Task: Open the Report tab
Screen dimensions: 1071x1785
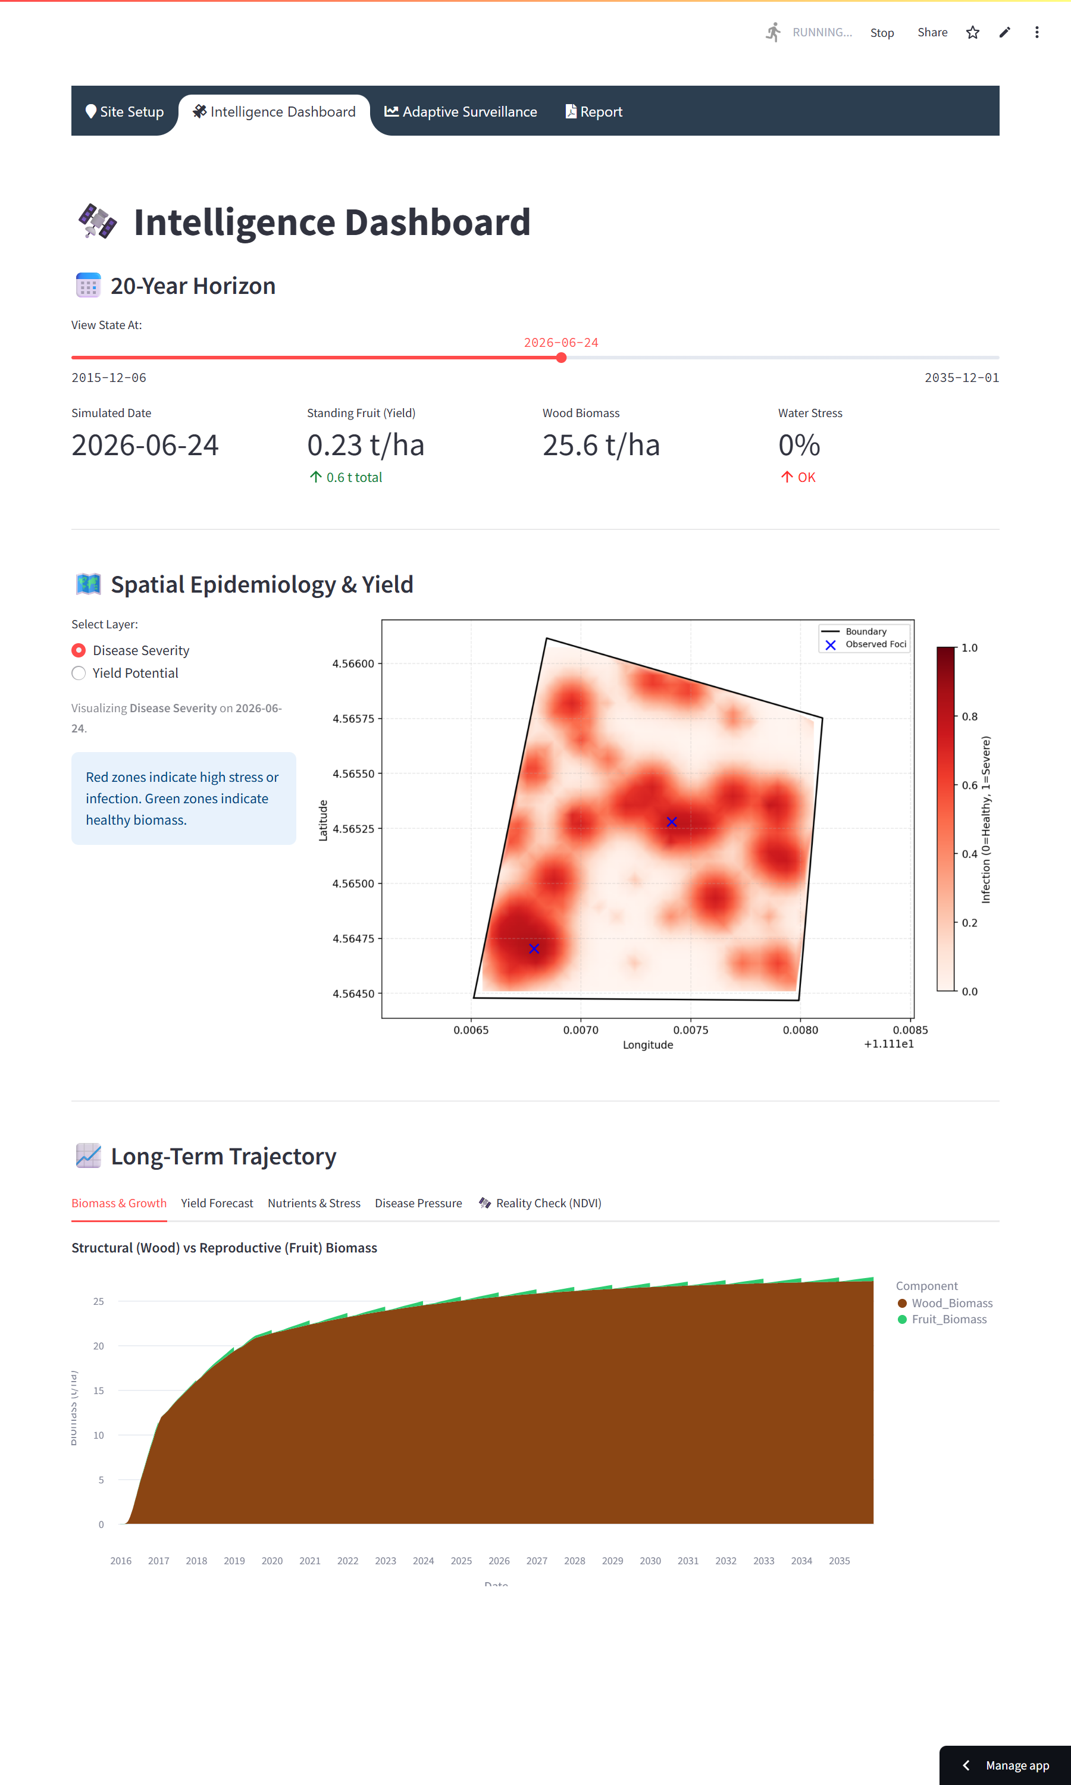Action: pos(593,112)
